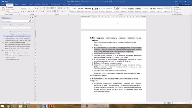This screenshot has height=108, width=192.
Task: Increase font size with the A-up icon
Action: (35, 8)
